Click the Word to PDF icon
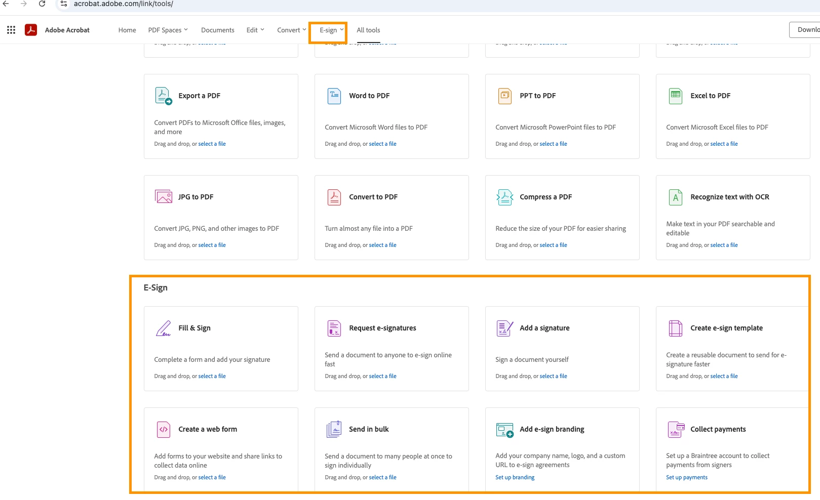This screenshot has height=500, width=820. coord(334,96)
